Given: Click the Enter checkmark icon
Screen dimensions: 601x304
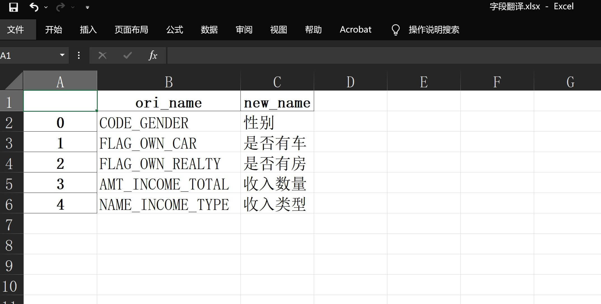Looking at the screenshot, I should (127, 55).
